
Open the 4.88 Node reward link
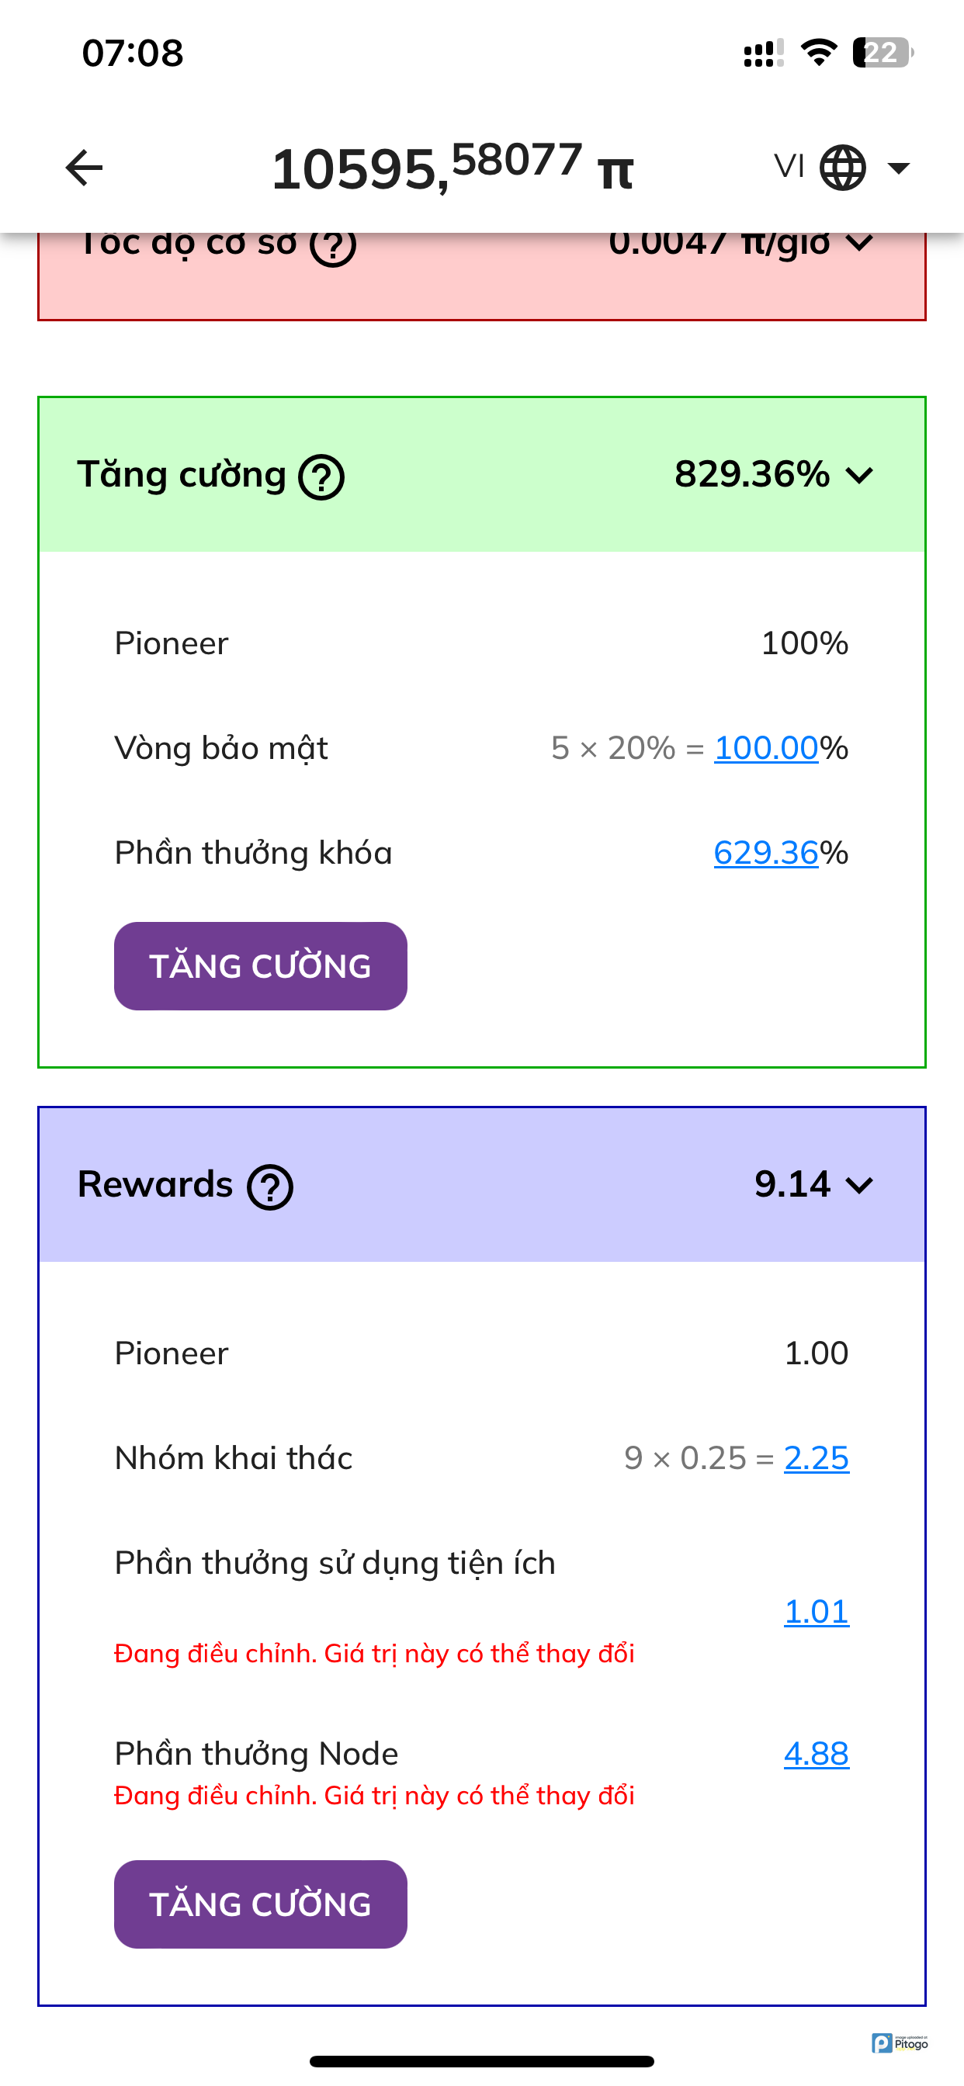[816, 1754]
